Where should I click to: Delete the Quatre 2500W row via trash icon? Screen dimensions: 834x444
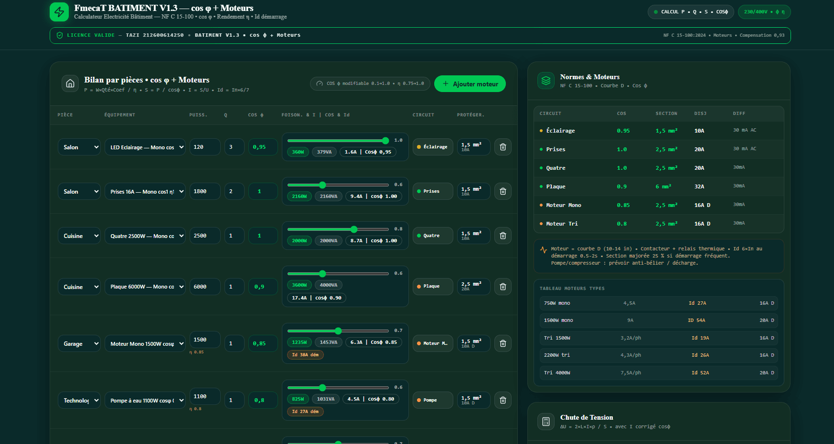point(503,236)
